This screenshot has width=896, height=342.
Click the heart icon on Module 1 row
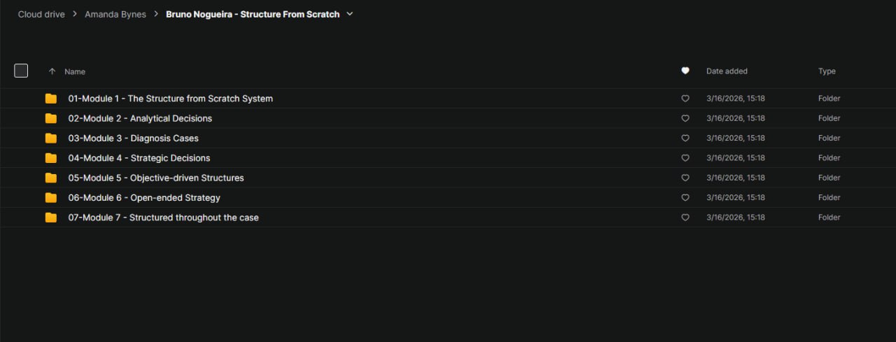685,99
